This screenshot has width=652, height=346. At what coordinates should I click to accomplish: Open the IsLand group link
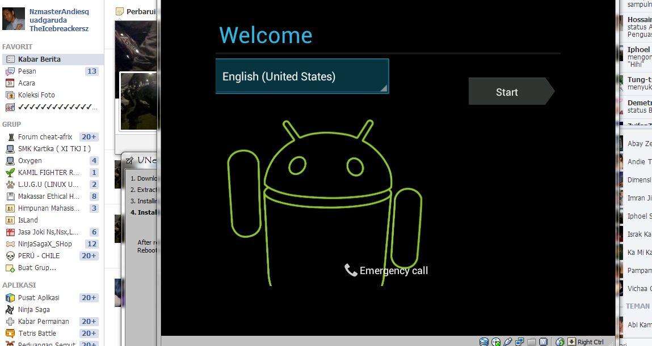pos(28,220)
